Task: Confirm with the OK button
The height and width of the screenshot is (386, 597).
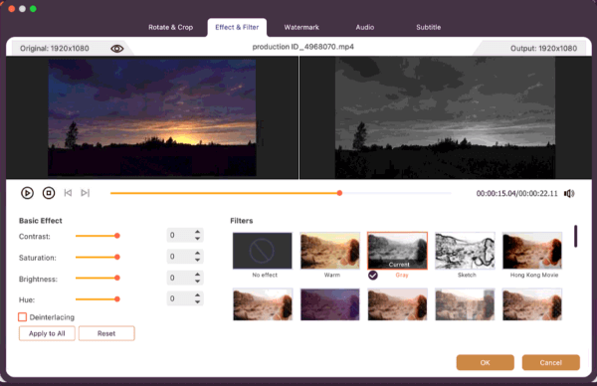Action: pyautogui.click(x=486, y=362)
